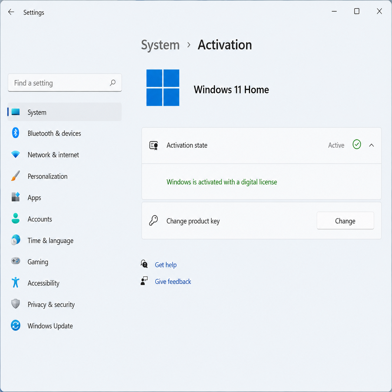Click the 'Windows 11 Home' edition text
392x392 pixels.
pyautogui.click(x=231, y=89)
